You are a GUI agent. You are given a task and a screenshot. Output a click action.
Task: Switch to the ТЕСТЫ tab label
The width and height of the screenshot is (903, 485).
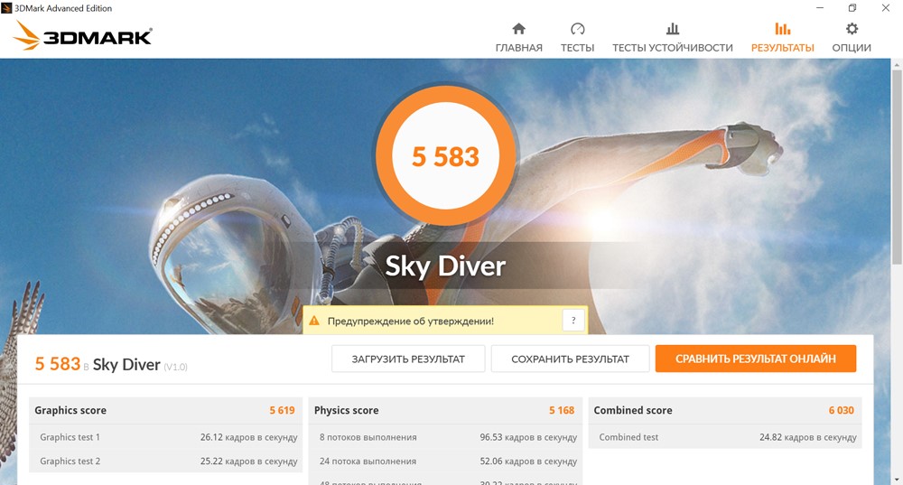[x=578, y=48]
